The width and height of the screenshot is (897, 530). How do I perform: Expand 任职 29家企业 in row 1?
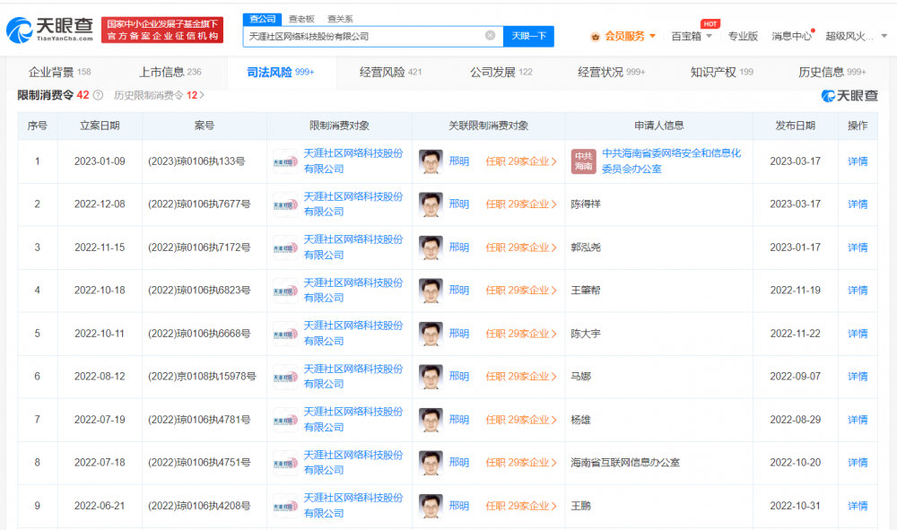521,161
